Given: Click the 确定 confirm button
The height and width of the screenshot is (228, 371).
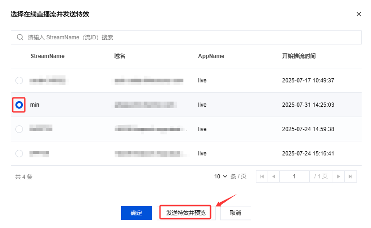Looking at the screenshot, I should [x=137, y=213].
